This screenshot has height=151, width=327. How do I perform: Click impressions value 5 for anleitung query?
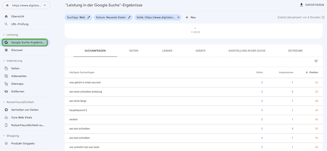(x=292, y=92)
